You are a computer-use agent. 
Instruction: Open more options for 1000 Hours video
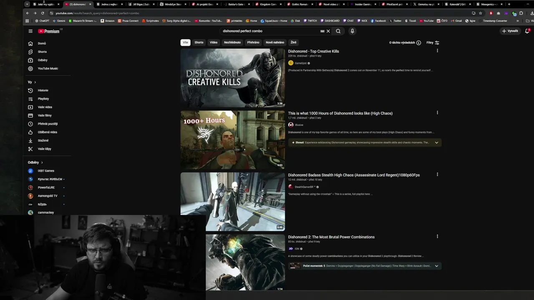click(x=437, y=112)
